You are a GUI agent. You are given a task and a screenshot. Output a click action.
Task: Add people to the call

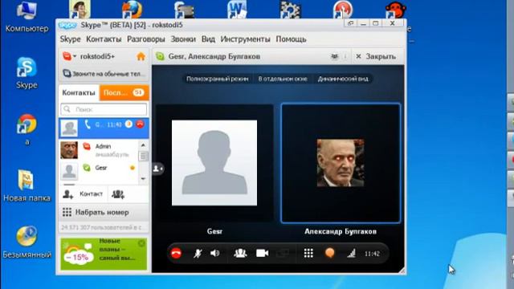click(x=240, y=253)
